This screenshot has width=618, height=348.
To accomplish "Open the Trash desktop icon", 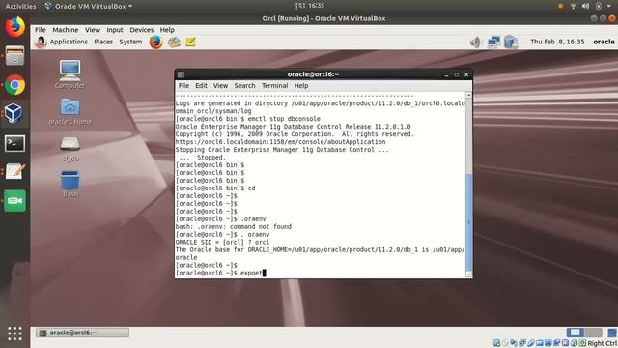I will point(70,184).
